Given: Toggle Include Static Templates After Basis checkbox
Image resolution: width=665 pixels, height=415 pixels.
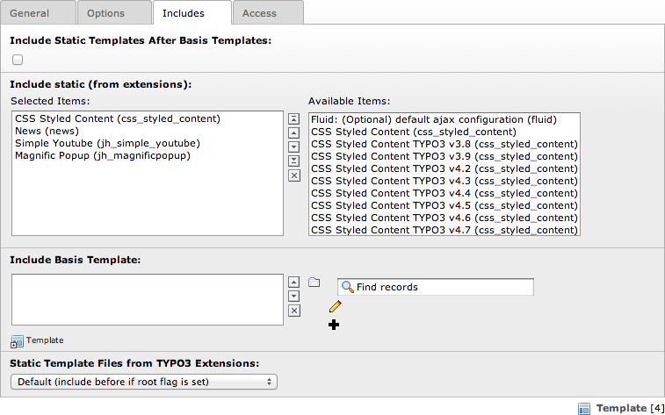Looking at the screenshot, I should click(x=18, y=60).
